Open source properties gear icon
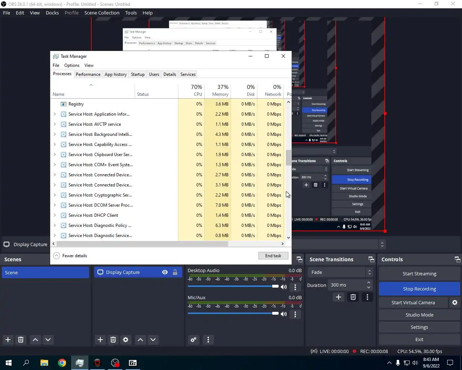The width and height of the screenshot is (462, 370). 126,340
